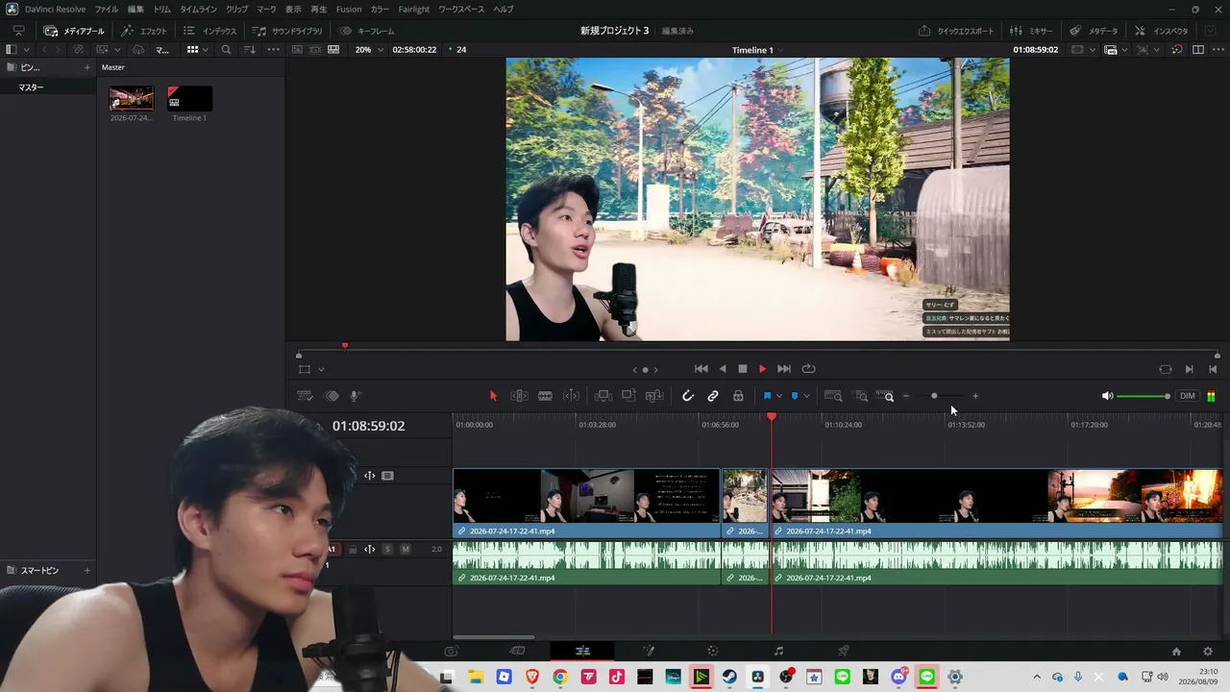Zoom timeline to full extent

point(833,396)
